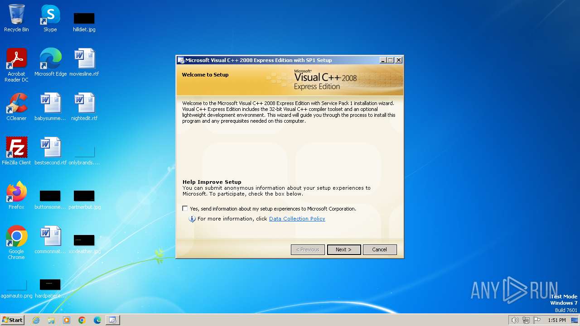
Task: Cancel the Visual C++ setup
Action: click(x=380, y=249)
